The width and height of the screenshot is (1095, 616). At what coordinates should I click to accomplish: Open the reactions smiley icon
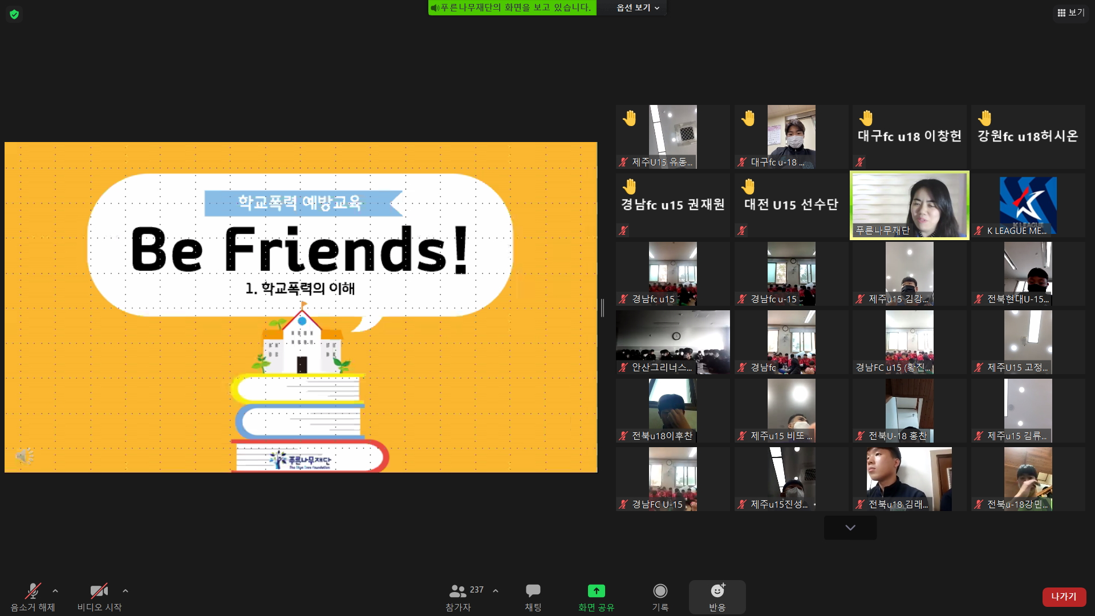click(717, 591)
